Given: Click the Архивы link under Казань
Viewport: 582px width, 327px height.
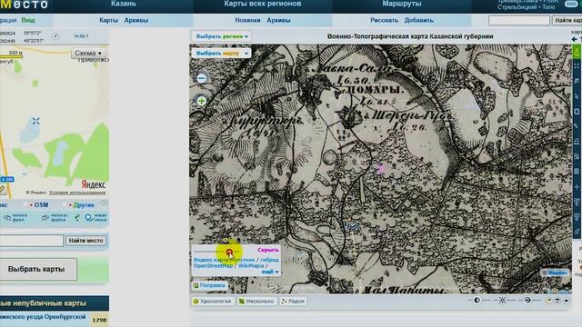Looking at the screenshot, I should click(136, 20).
